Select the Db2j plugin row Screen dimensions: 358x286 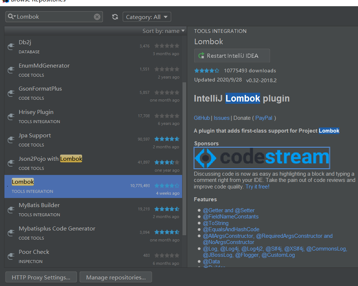pyautogui.click(x=93, y=47)
